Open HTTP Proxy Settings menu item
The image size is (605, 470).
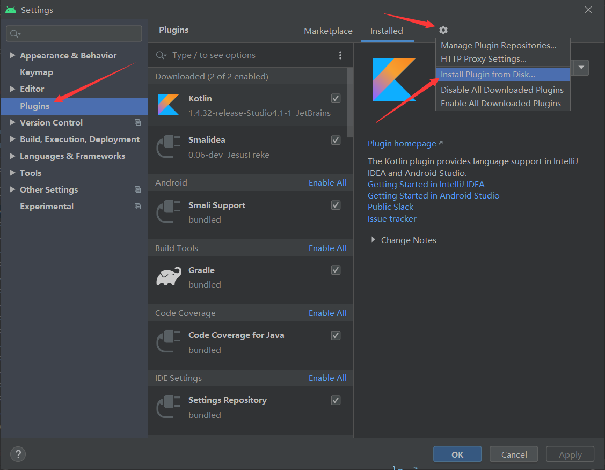pyautogui.click(x=503, y=59)
